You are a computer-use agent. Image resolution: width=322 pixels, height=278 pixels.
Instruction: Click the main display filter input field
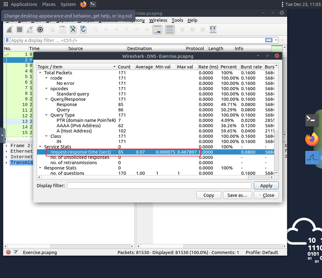138,40
